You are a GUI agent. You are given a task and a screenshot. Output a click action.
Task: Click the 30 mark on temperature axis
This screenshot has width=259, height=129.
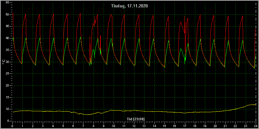(x=7, y=62)
